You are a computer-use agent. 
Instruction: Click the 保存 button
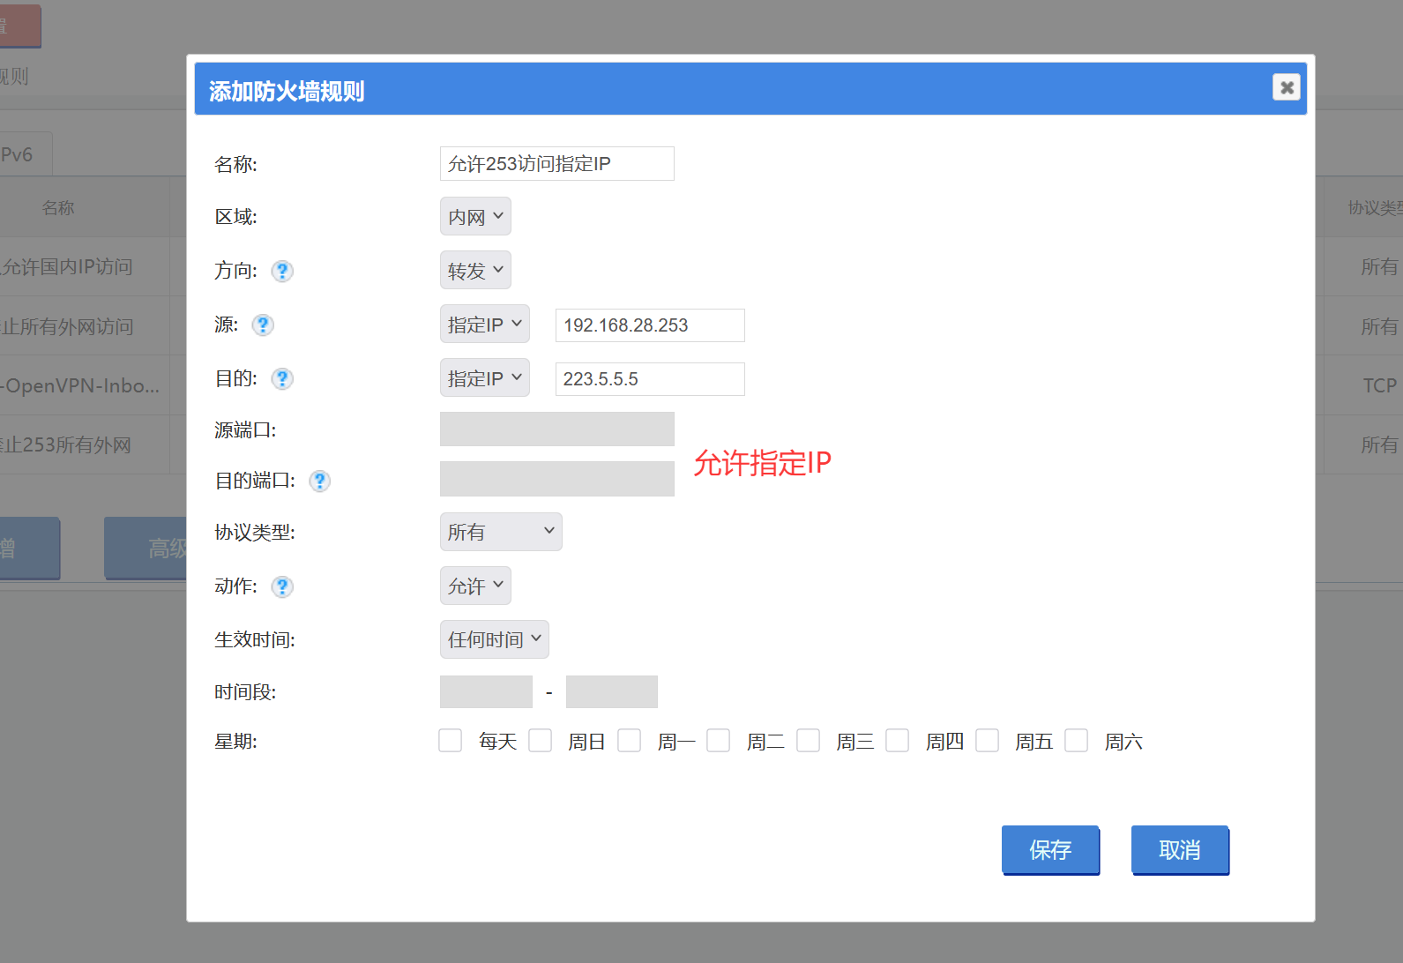[x=1049, y=850]
